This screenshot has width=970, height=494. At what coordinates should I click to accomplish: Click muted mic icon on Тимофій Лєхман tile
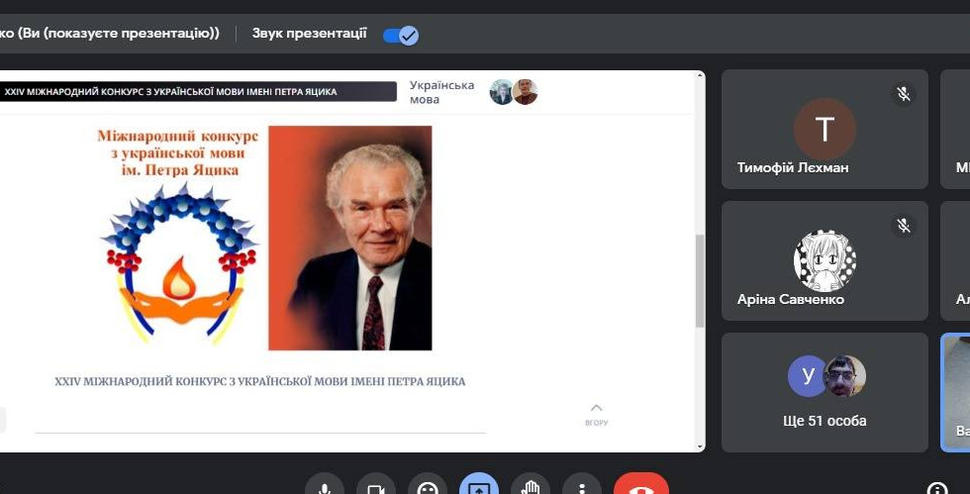pos(904,94)
